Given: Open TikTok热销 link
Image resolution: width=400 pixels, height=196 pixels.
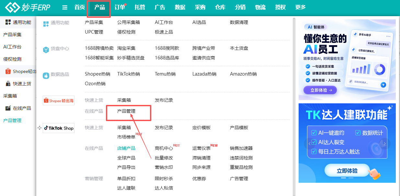Looking at the screenshot, I should (x=129, y=74).
